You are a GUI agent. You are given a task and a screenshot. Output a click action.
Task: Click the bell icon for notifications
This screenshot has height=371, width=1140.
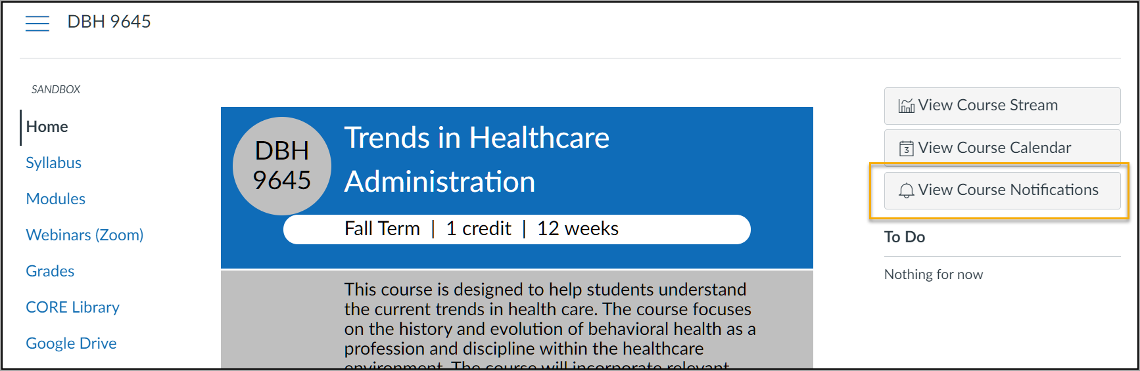(907, 190)
